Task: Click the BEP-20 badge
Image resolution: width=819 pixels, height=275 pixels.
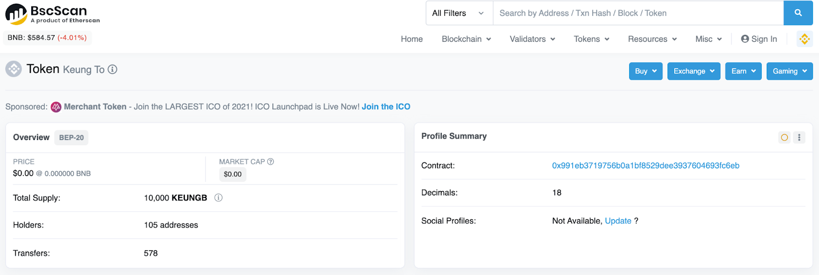Action: click(71, 137)
